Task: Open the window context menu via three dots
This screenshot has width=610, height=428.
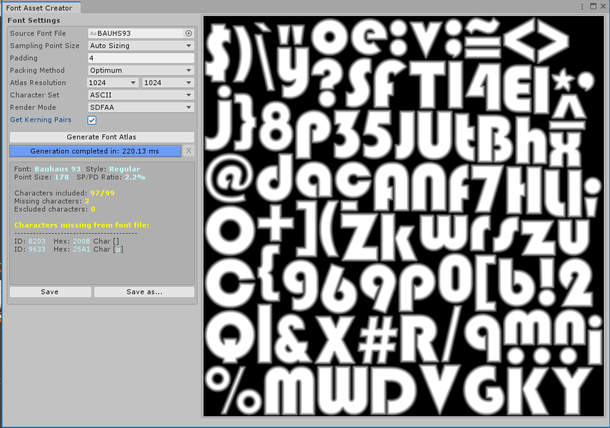Action: [582, 6]
